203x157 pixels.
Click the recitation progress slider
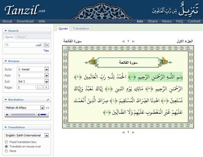click(x=23, y=114)
